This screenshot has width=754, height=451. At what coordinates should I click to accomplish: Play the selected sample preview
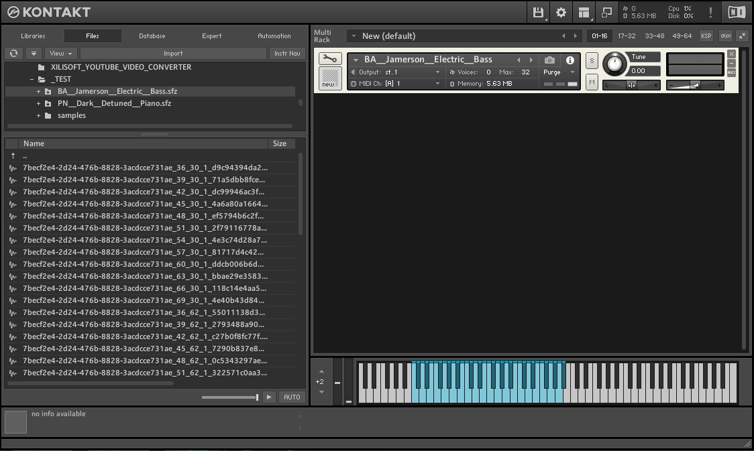click(x=269, y=397)
